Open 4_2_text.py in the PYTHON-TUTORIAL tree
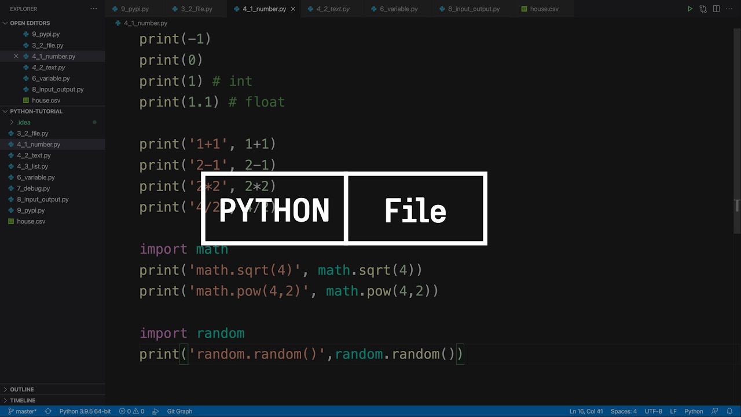Image resolution: width=741 pixels, height=417 pixels. [52, 155]
